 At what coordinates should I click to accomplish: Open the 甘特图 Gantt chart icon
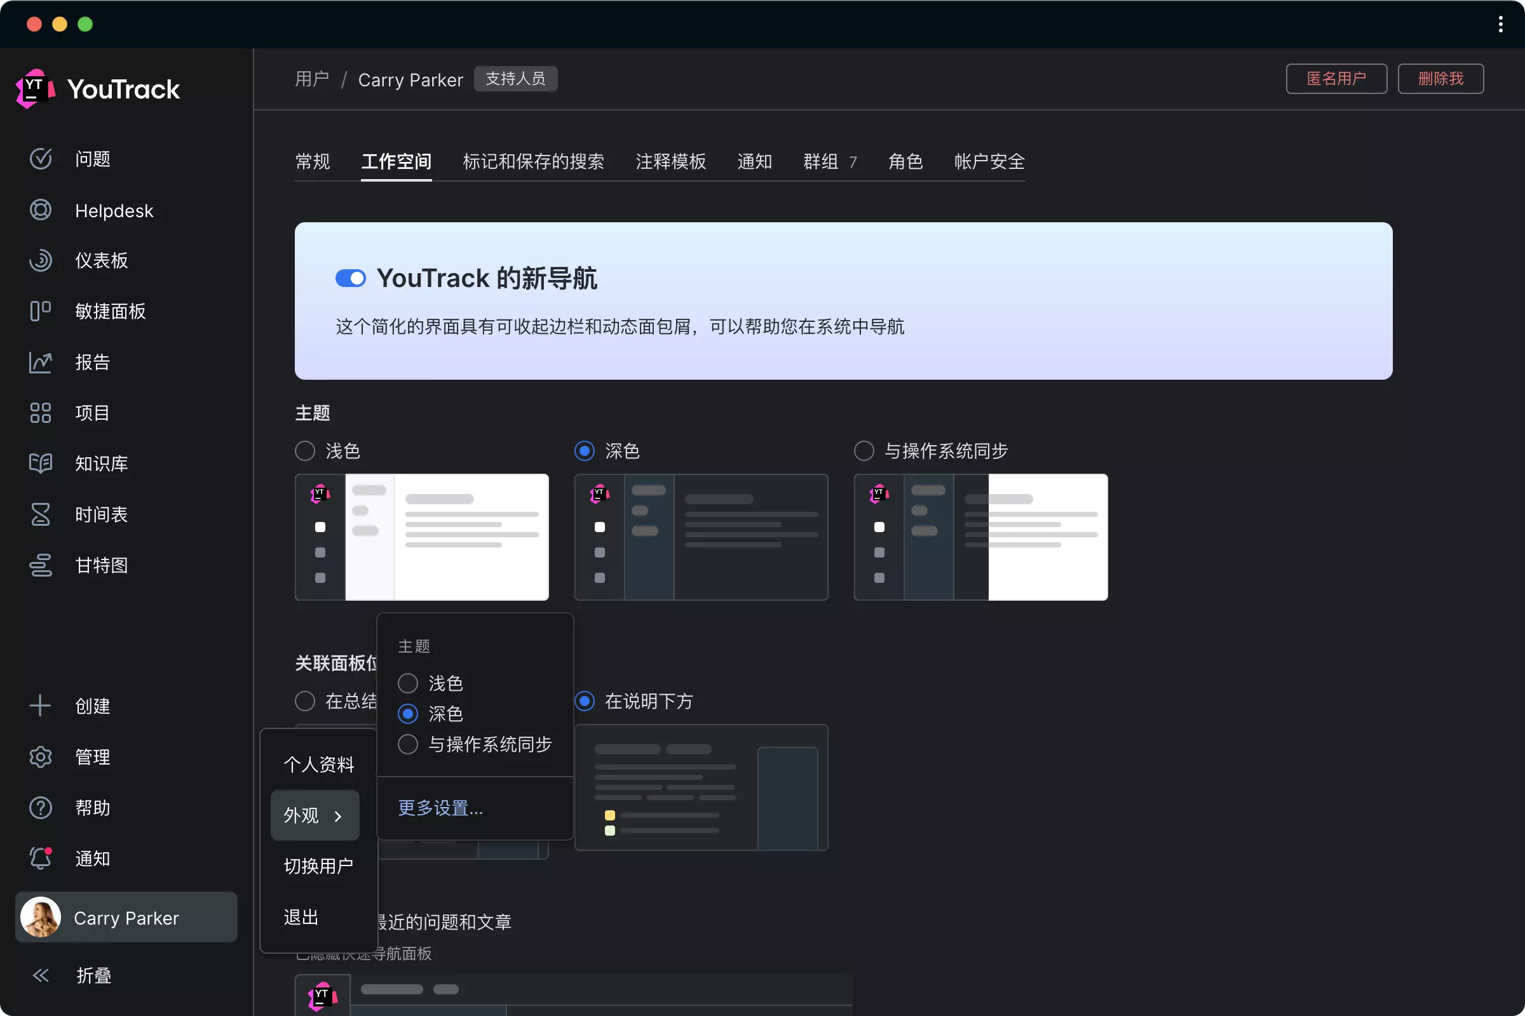click(x=40, y=565)
